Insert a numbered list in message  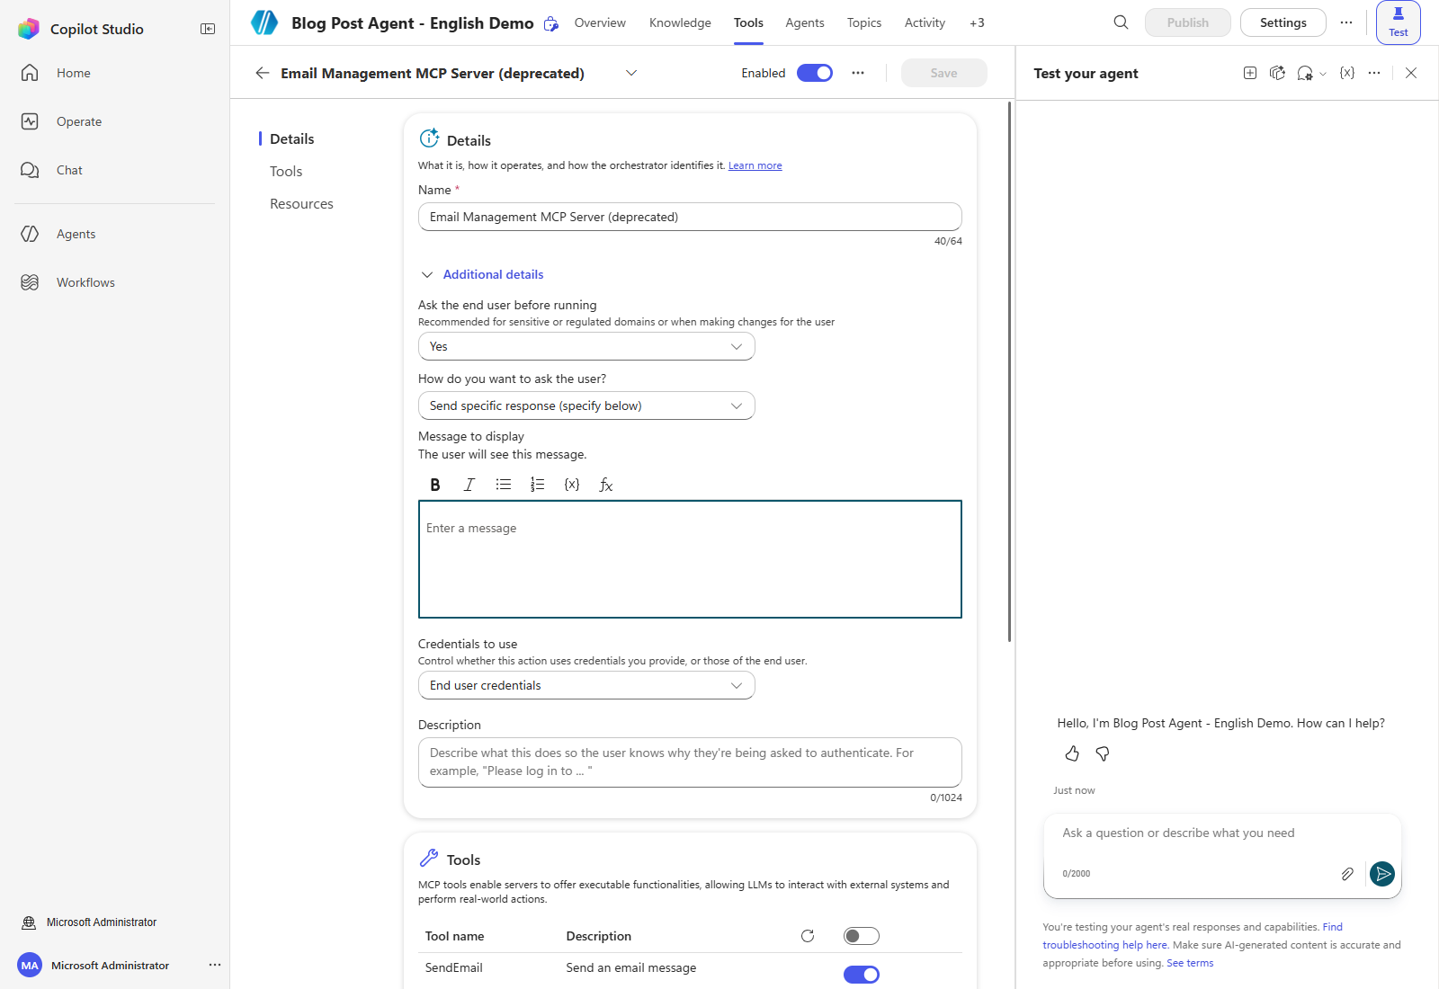537,485
